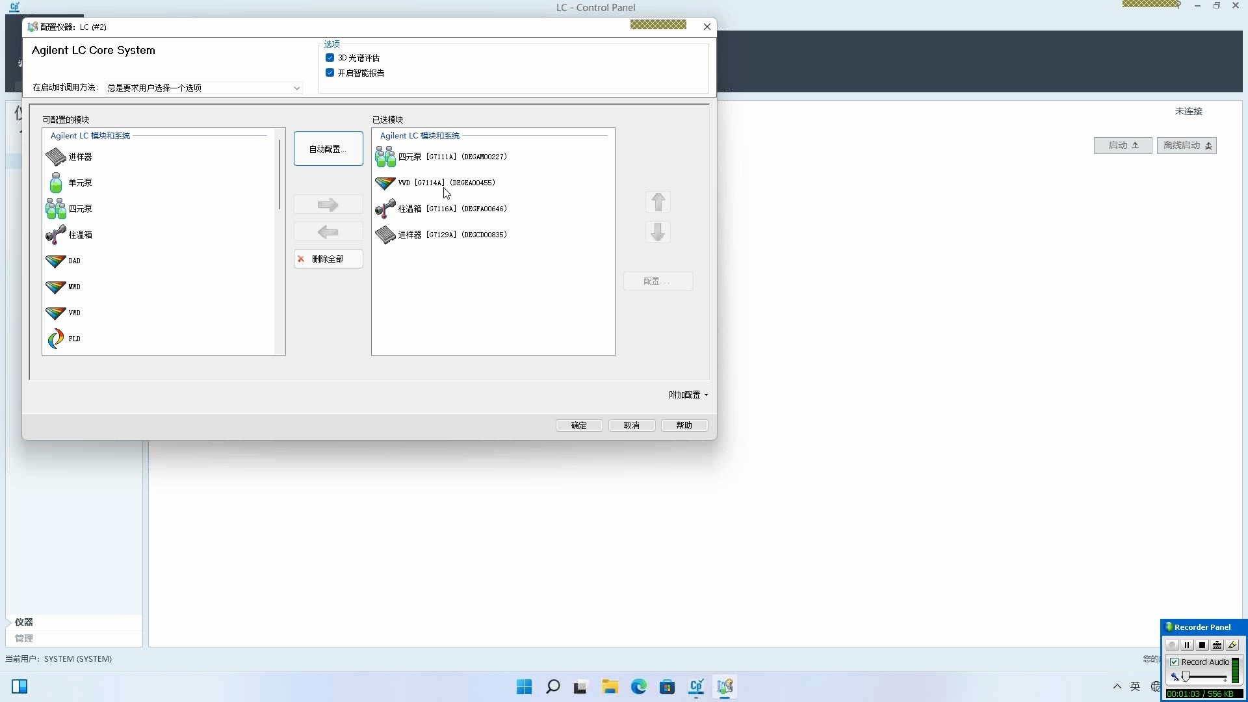Image resolution: width=1248 pixels, height=702 pixels.
Task: Switch to the 管理 navigation tab
Action: coord(24,638)
